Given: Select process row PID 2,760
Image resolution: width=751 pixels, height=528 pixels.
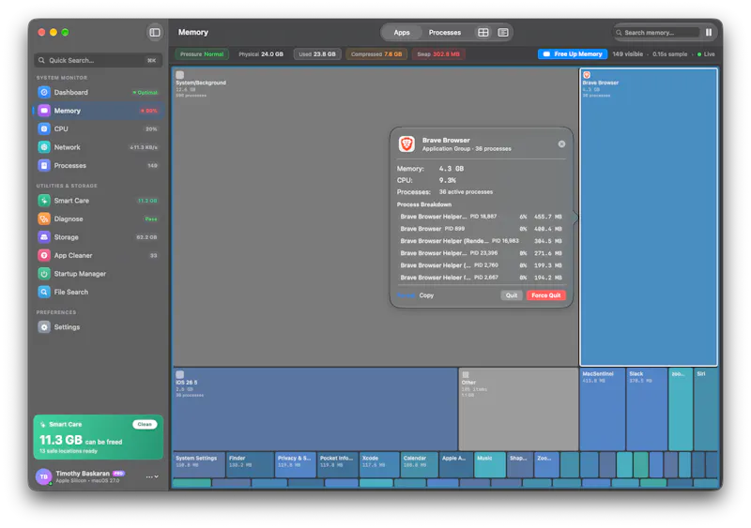Looking at the screenshot, I should click(481, 265).
